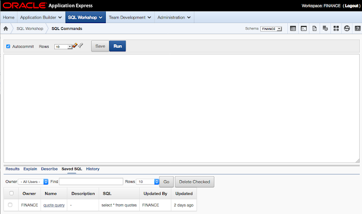Open the quote query saved SQL link
The height and width of the screenshot is (214, 362).
coord(54,205)
